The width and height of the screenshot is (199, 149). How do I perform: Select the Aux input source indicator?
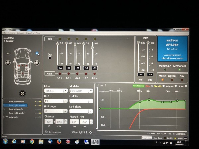(x=182, y=80)
